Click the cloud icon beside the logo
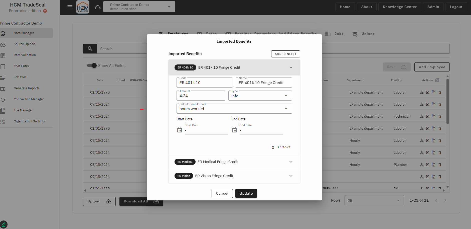Screen dimensions: 471x229 (x=98, y=7)
